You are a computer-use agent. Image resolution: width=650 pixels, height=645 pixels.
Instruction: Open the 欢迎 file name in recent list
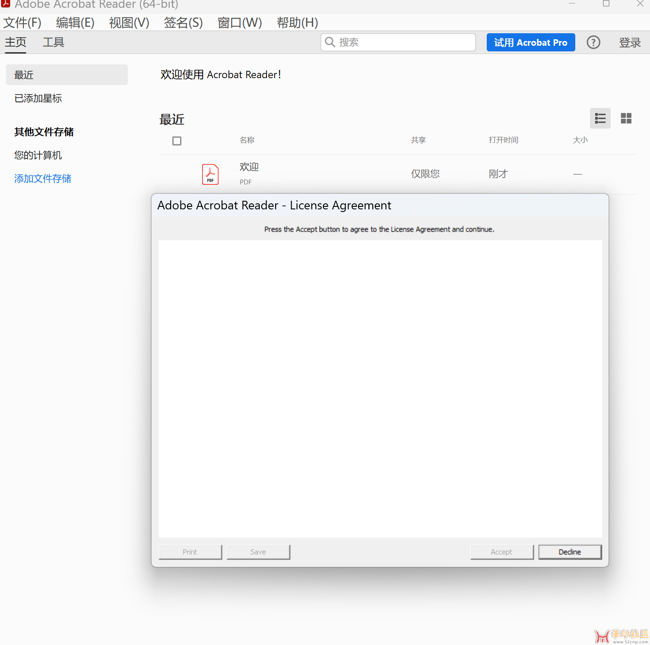pyautogui.click(x=249, y=167)
